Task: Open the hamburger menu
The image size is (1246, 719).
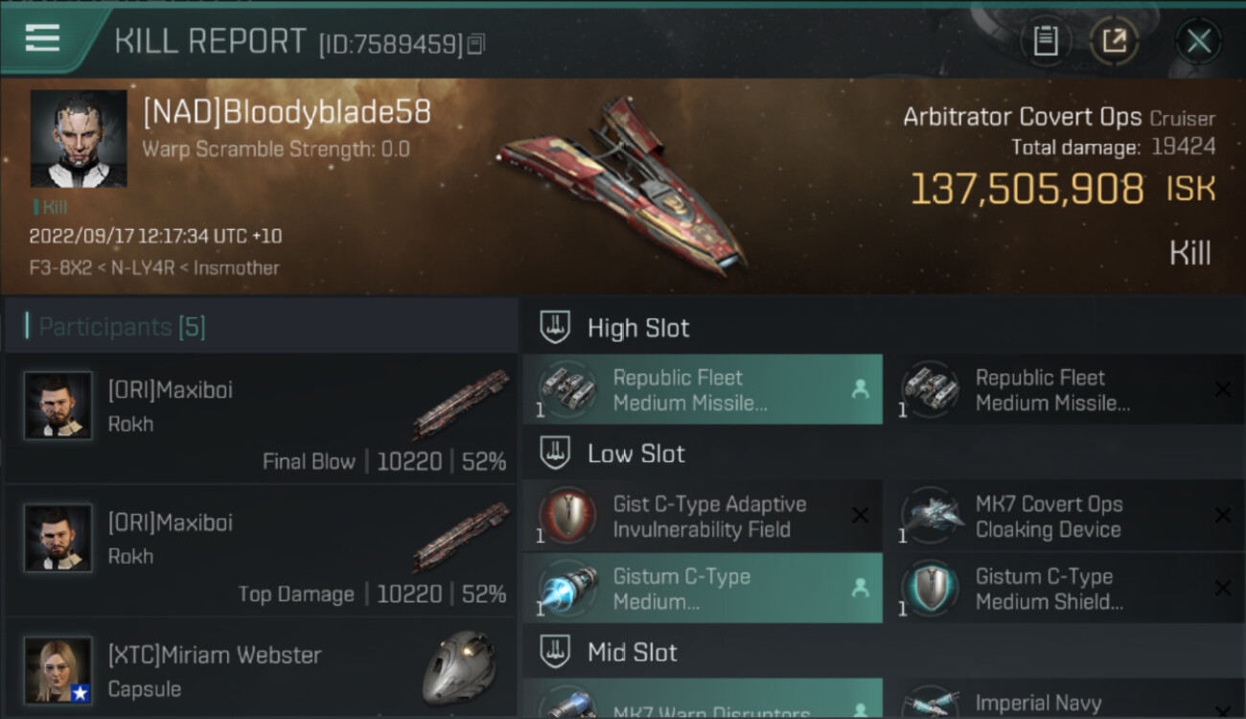Action: (x=42, y=38)
